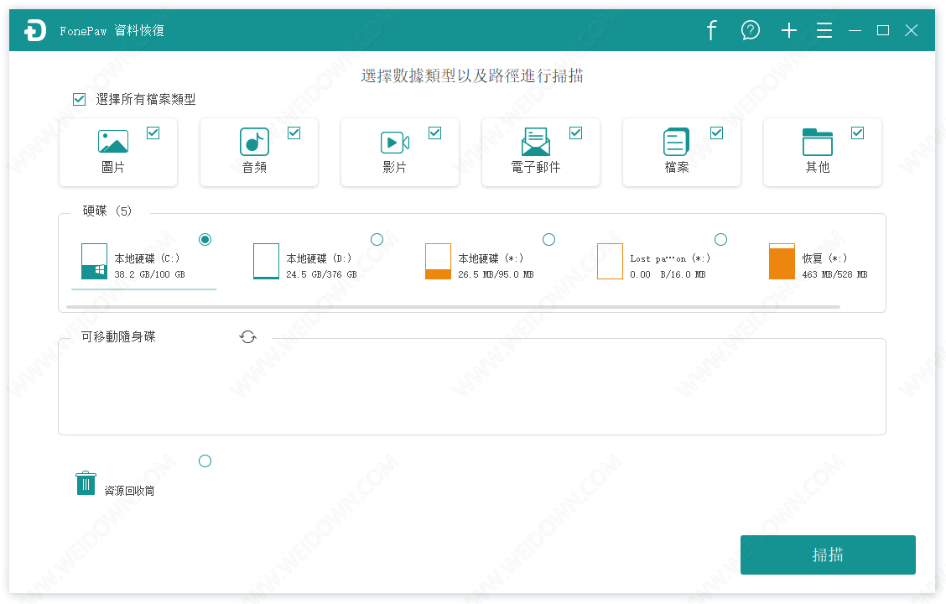Uncheck 選擇所有檔案類型 select all checkbox
The width and height of the screenshot is (946, 604).
pos(80,100)
